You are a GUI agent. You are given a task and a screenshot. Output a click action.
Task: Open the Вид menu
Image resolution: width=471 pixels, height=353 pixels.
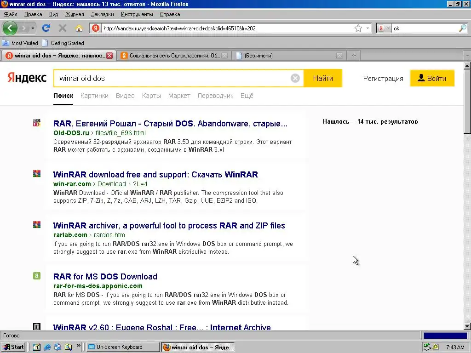(53, 14)
